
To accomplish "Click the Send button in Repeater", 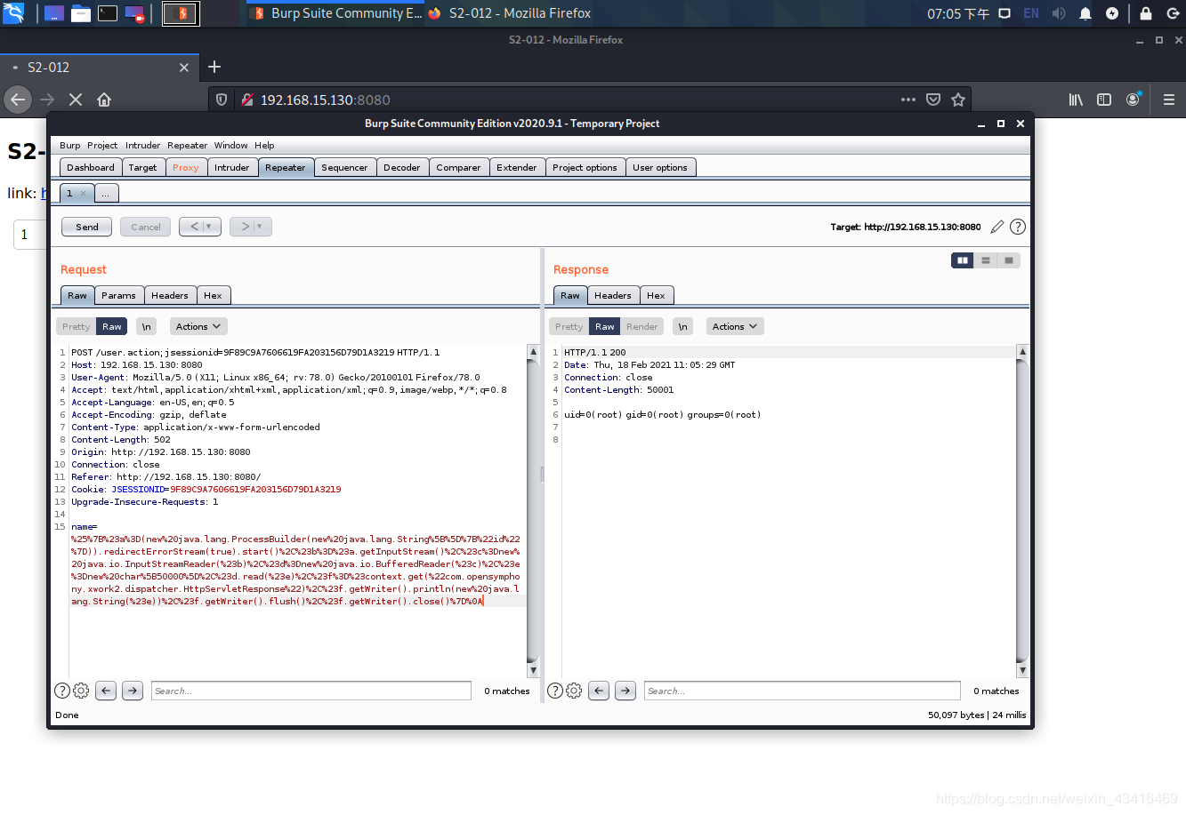I will pos(86,227).
